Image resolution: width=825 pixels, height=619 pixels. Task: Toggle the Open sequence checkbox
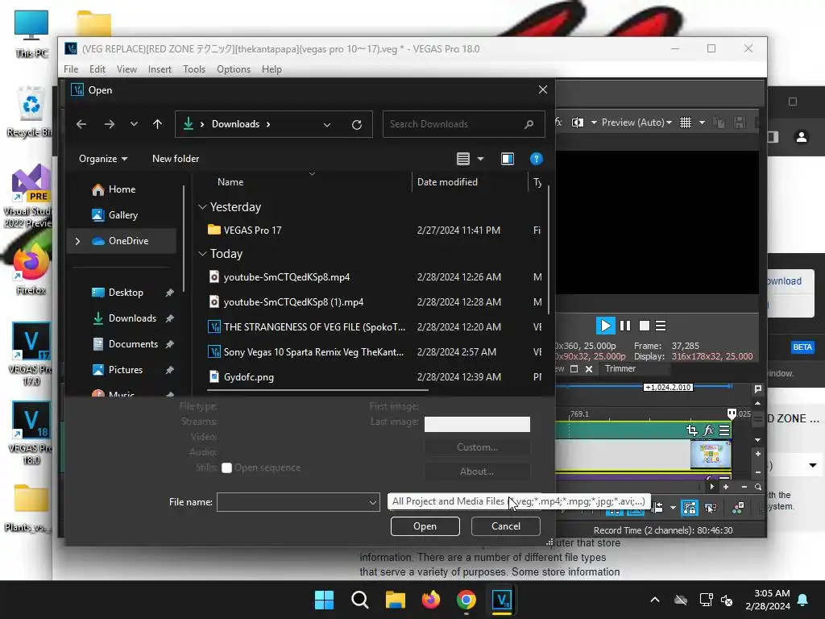click(226, 468)
